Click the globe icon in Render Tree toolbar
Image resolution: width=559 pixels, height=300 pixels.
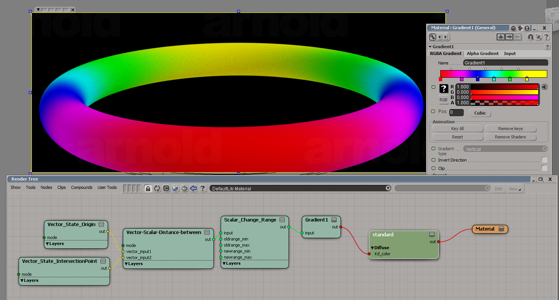pyautogui.click(x=175, y=188)
